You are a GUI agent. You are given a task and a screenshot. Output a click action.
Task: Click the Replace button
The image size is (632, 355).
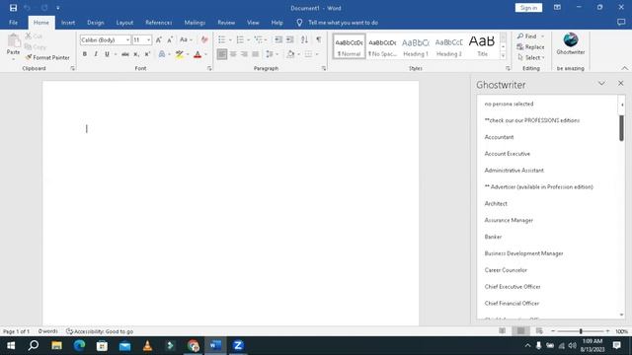coord(530,47)
